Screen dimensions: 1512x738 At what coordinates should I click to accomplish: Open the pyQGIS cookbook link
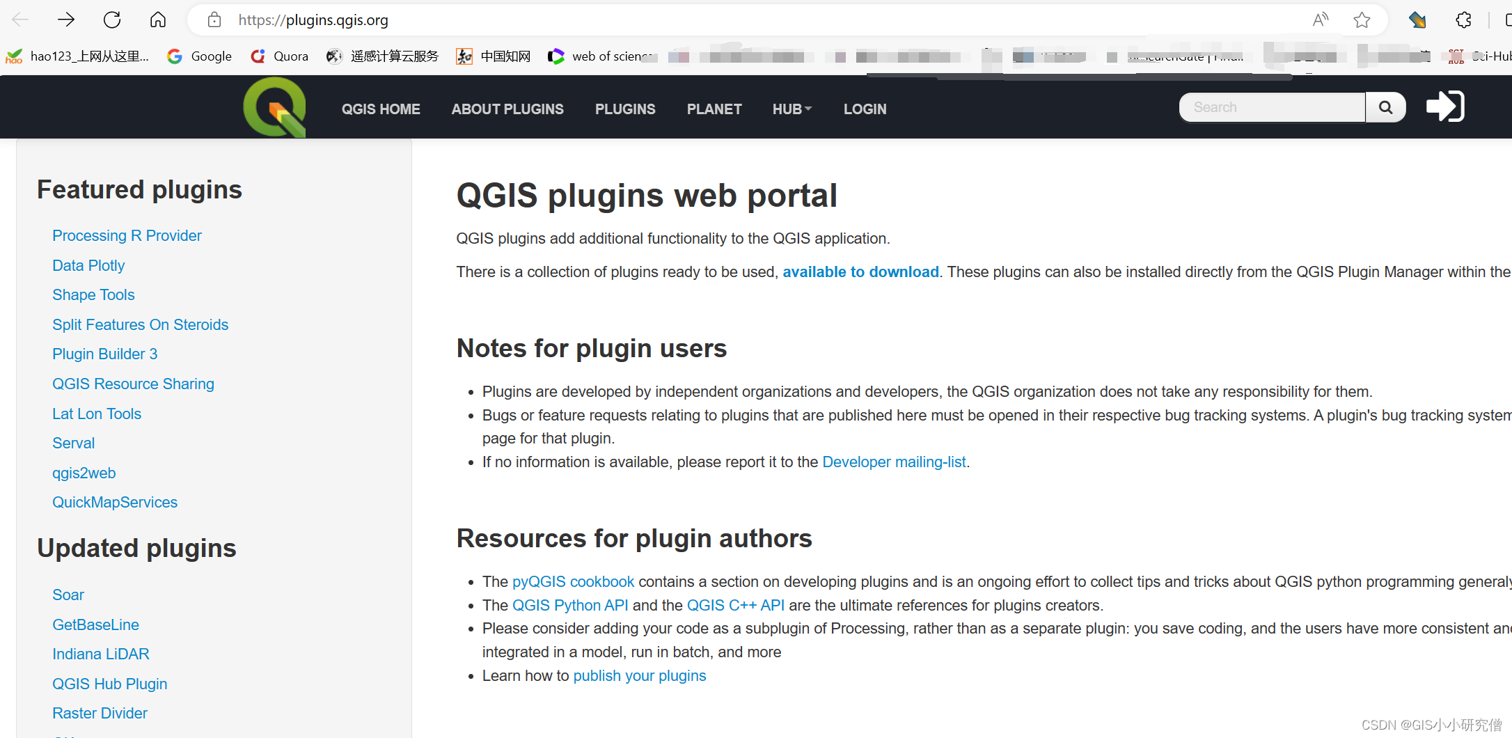(573, 581)
